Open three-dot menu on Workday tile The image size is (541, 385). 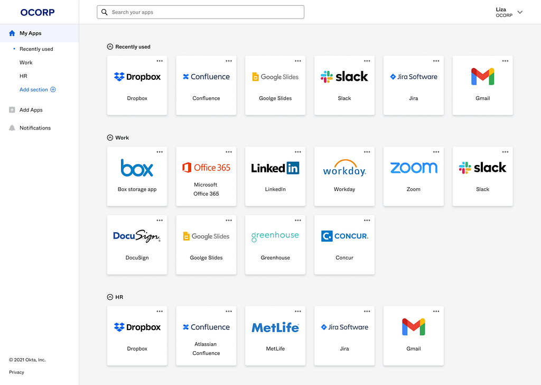(x=367, y=152)
